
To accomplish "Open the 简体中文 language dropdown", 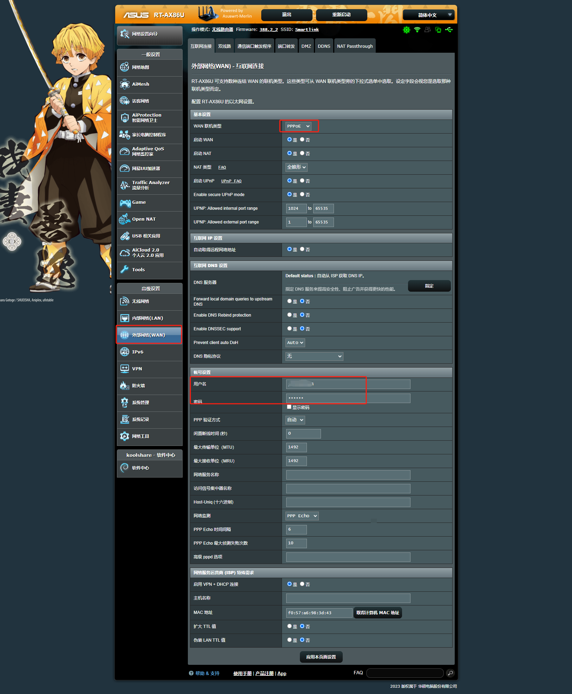I will (x=429, y=15).
